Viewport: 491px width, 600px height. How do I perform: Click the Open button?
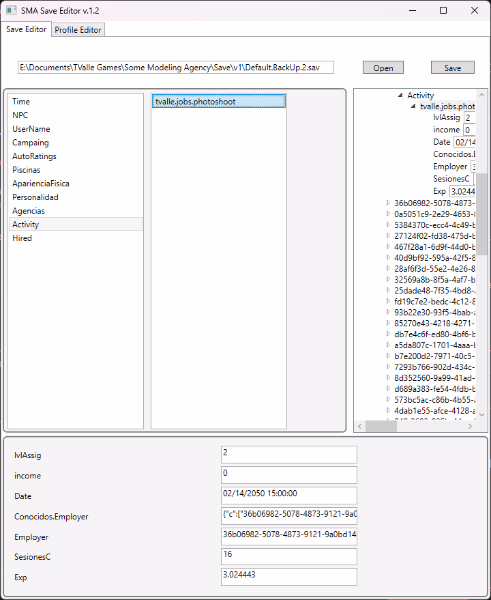383,68
